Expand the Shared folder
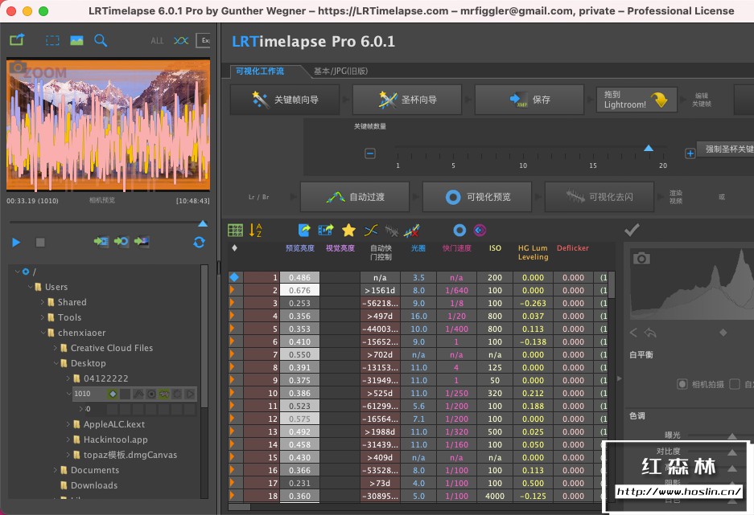Screen dimensions: 754x515 pos(43,302)
